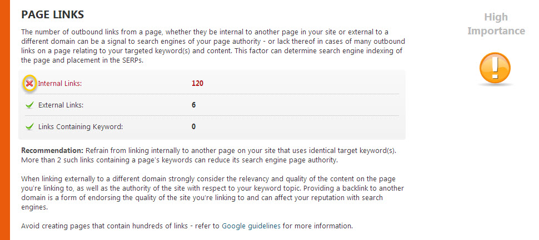539x240 pixels.
Task: Click the red 120 internal links count
Action: (x=198, y=83)
